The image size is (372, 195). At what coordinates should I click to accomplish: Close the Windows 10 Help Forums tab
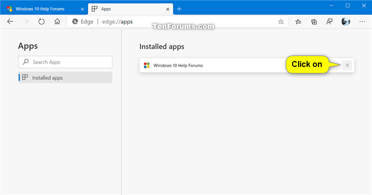[82, 9]
